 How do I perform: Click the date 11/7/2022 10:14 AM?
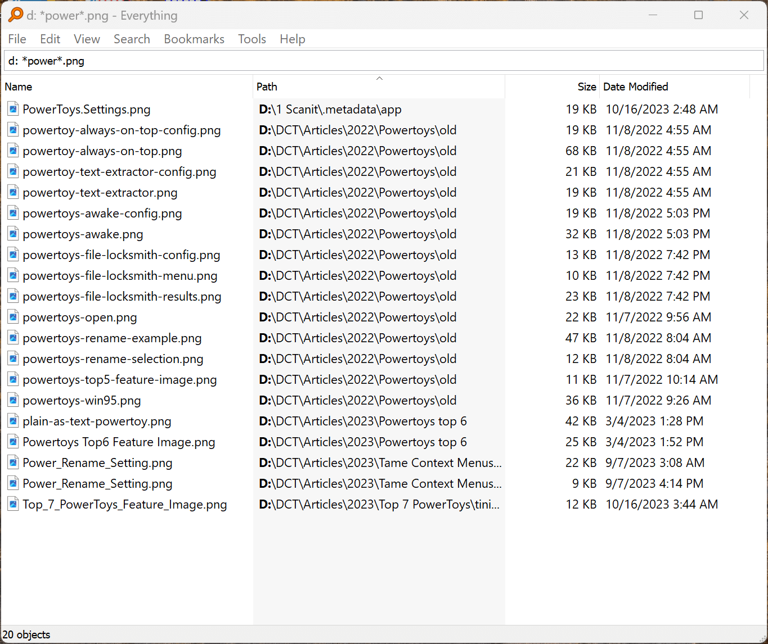662,379
